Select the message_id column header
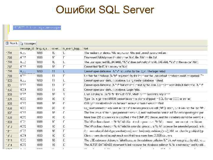 coord(27,48)
